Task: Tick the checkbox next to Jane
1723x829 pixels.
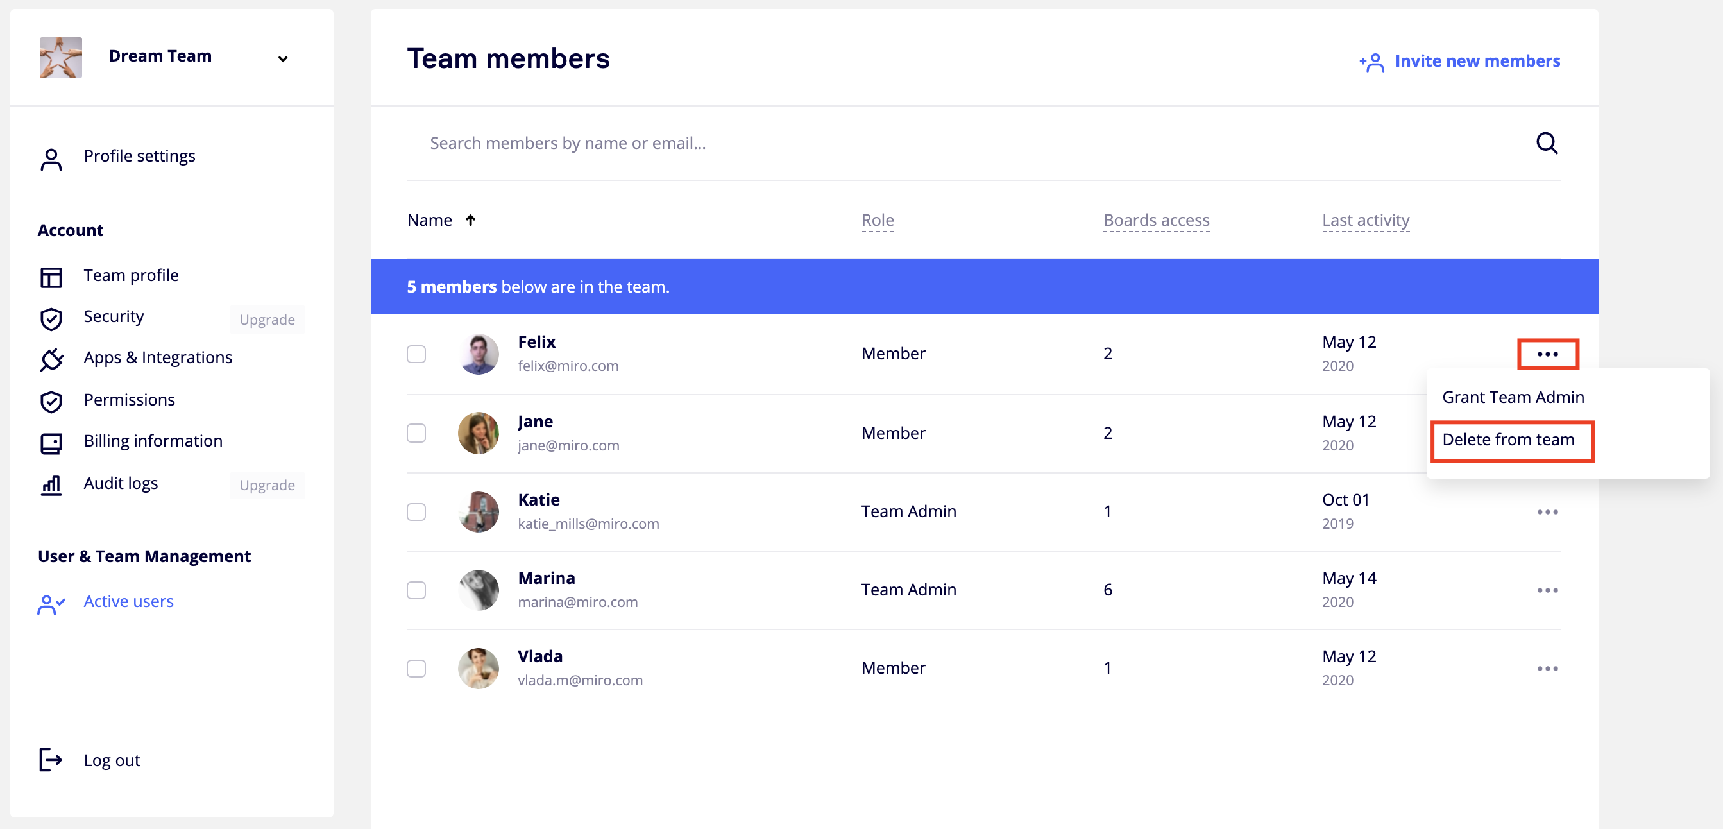Action: pos(416,433)
